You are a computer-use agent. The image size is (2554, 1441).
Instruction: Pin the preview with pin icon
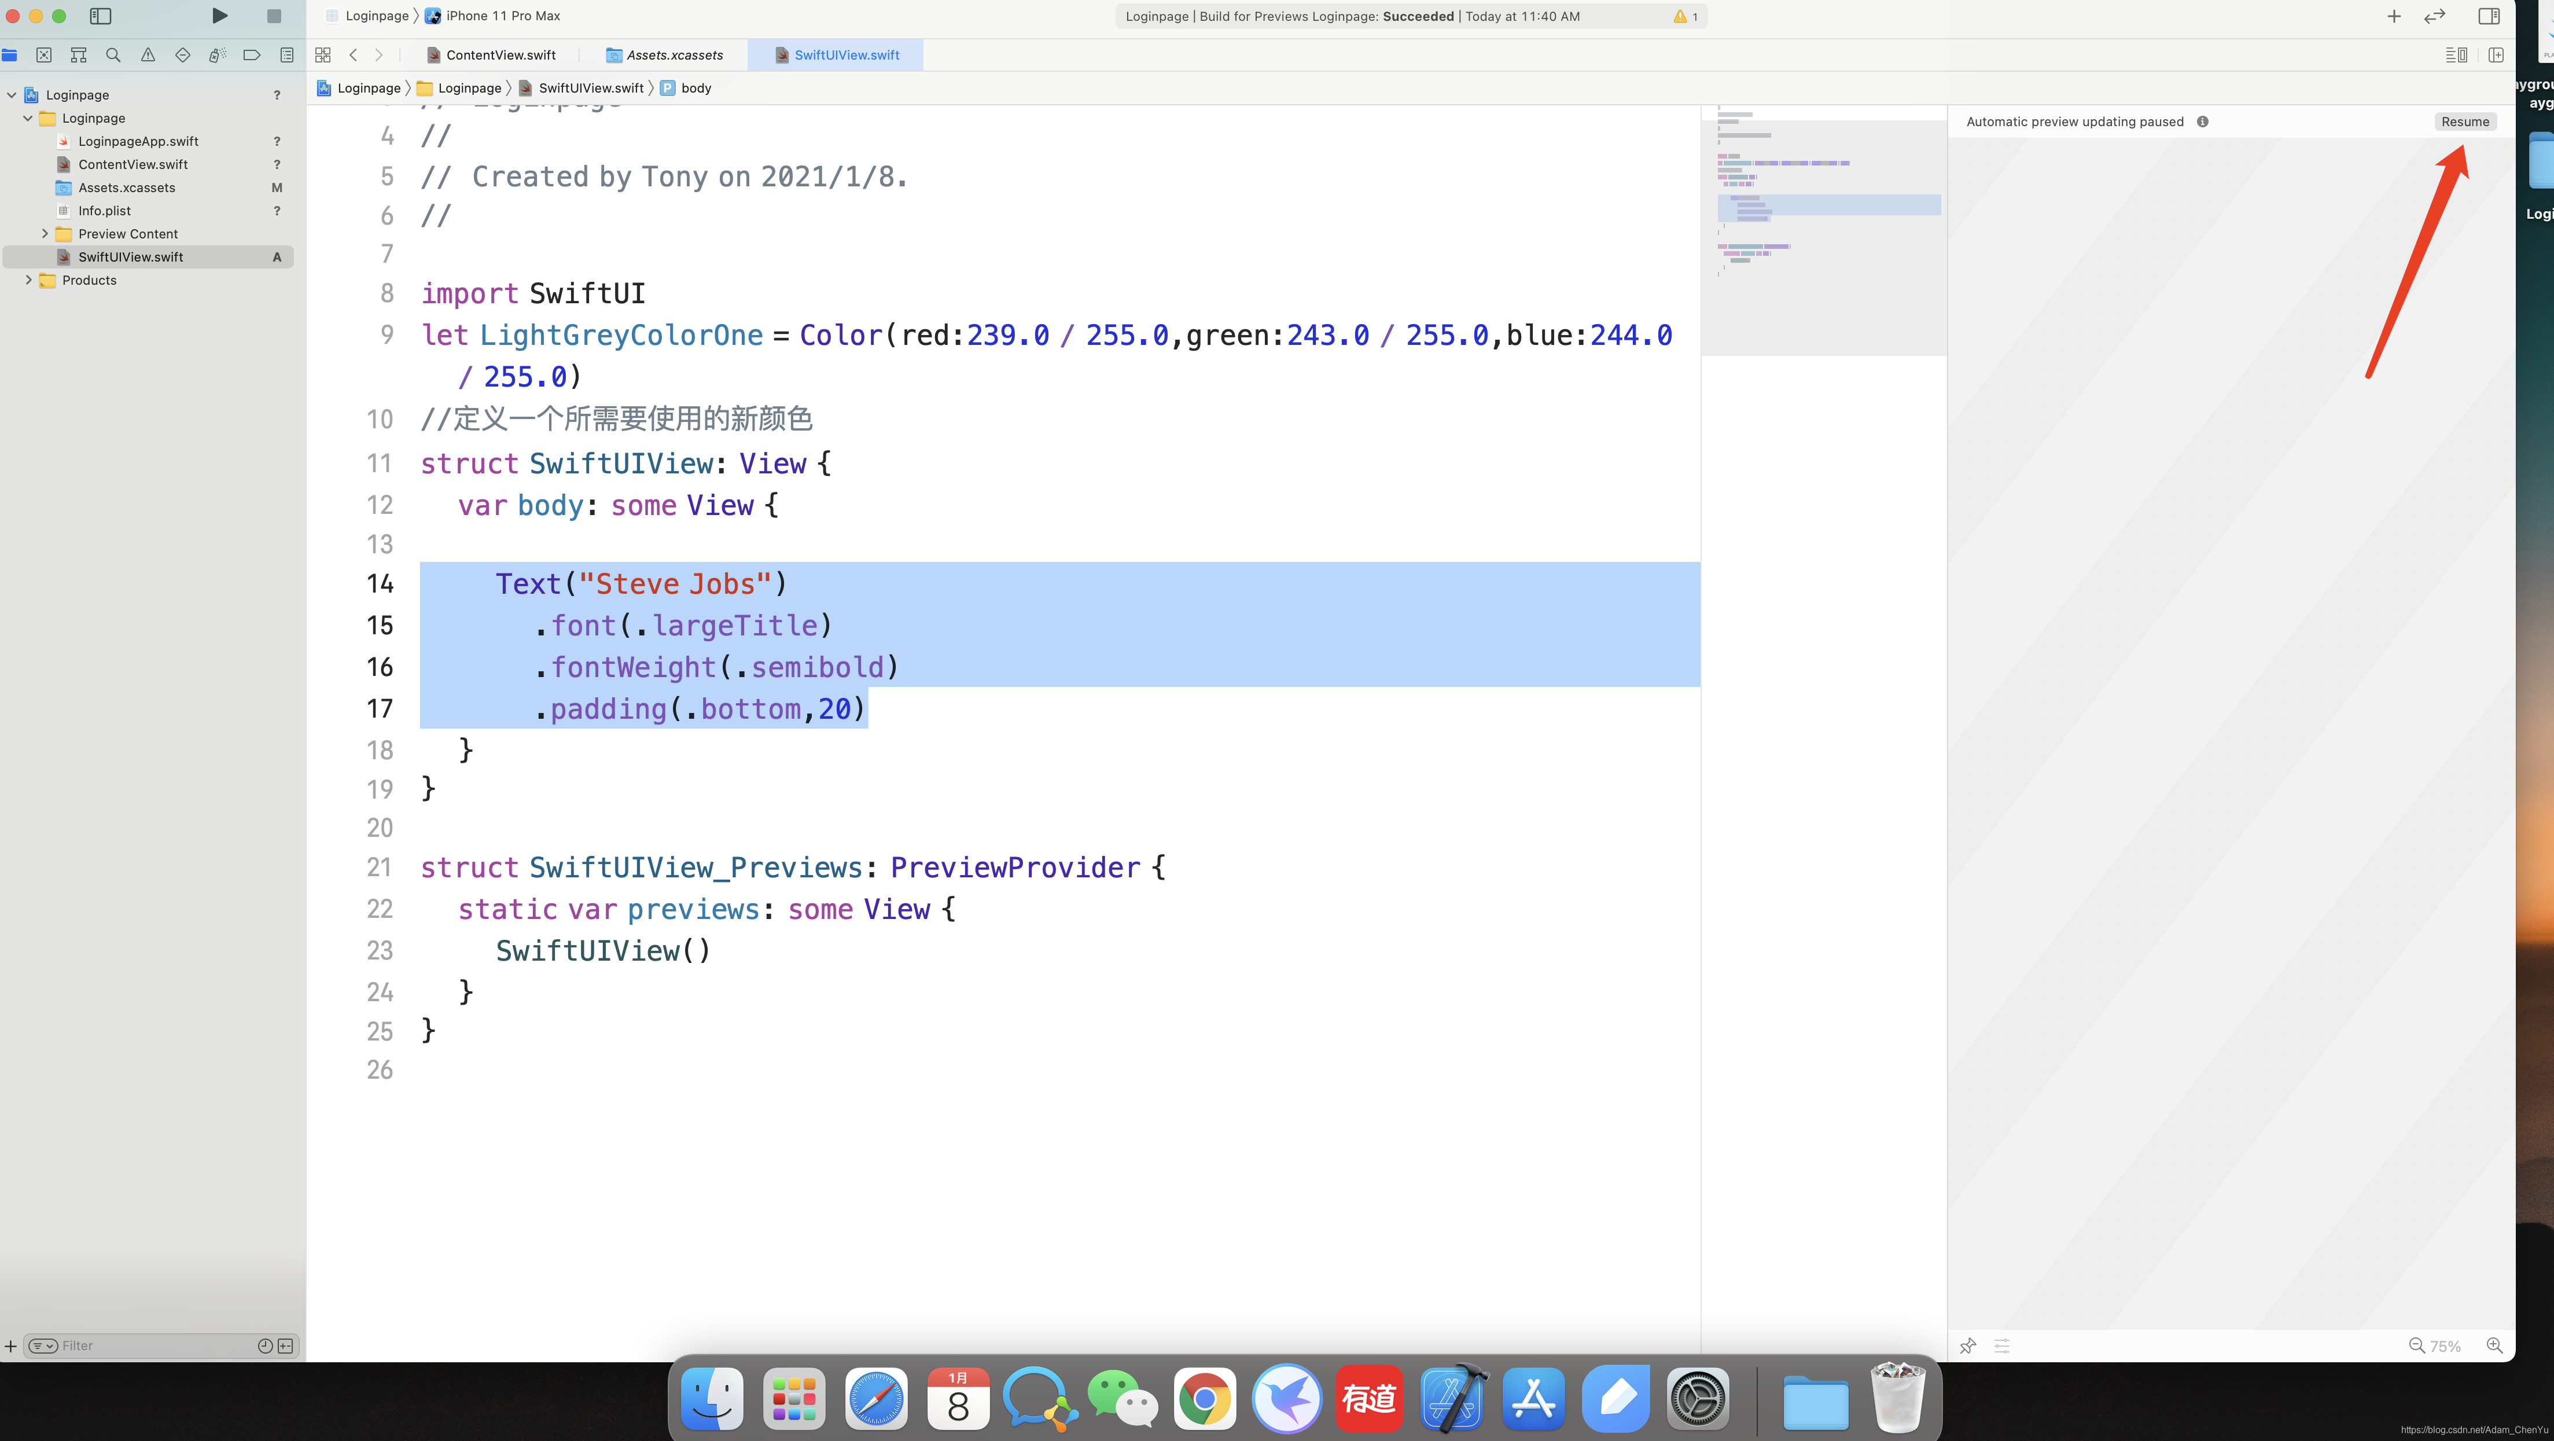[1968, 1346]
